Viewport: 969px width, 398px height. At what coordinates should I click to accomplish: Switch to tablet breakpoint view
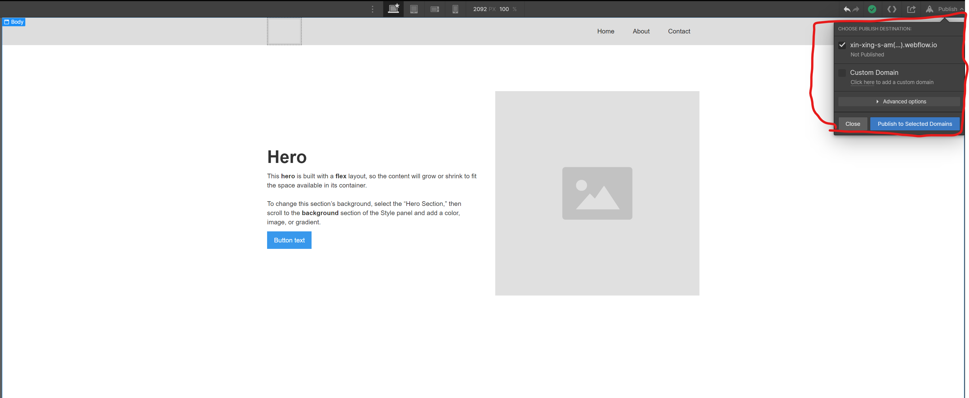[x=414, y=9]
